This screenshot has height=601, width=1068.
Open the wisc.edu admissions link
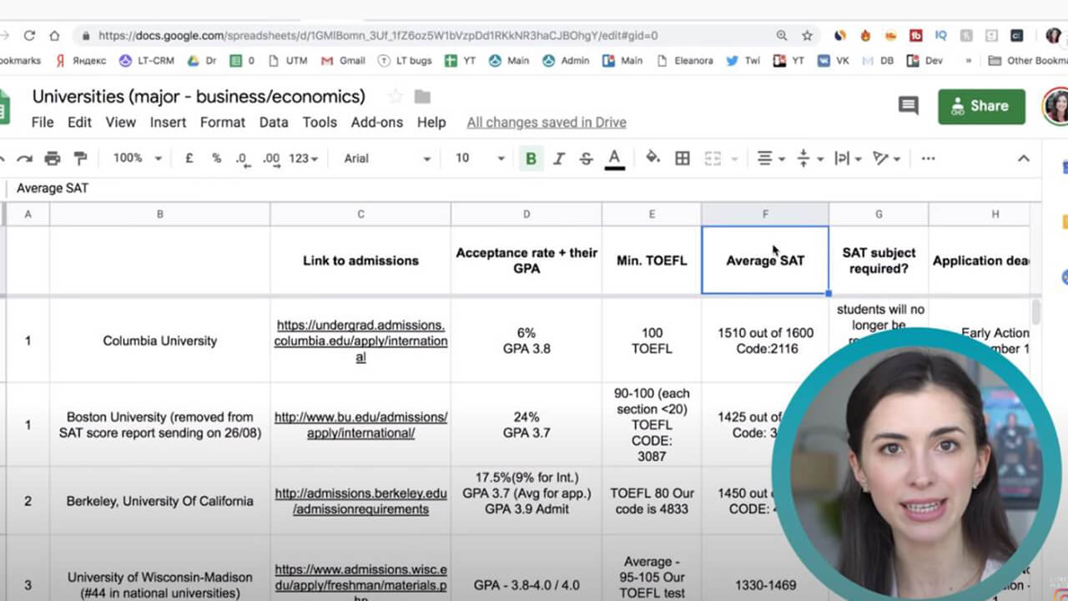(360, 585)
